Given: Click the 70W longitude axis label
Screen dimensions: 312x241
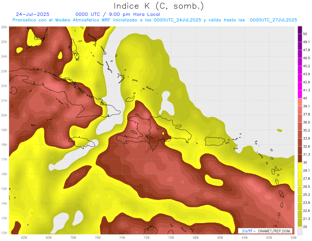Looking at the screenshot, I should (171, 237).
